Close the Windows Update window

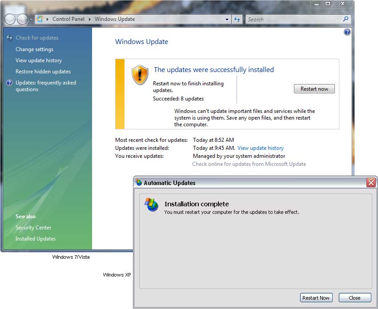[342, 4]
